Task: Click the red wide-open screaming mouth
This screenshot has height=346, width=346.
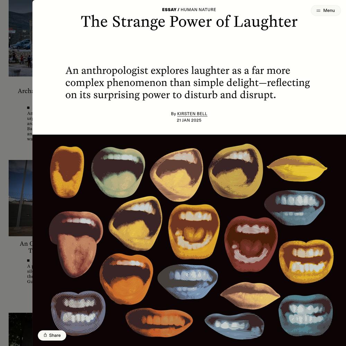Action: coord(251,244)
